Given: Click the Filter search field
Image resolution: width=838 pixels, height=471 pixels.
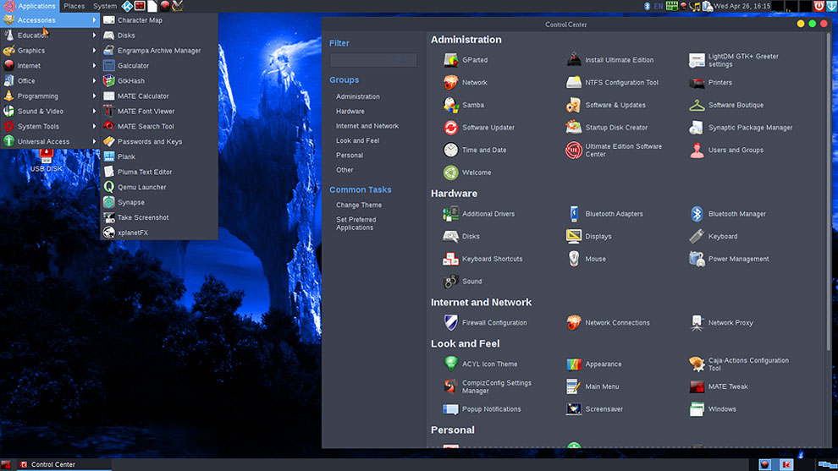Looking at the screenshot, I should [373, 60].
